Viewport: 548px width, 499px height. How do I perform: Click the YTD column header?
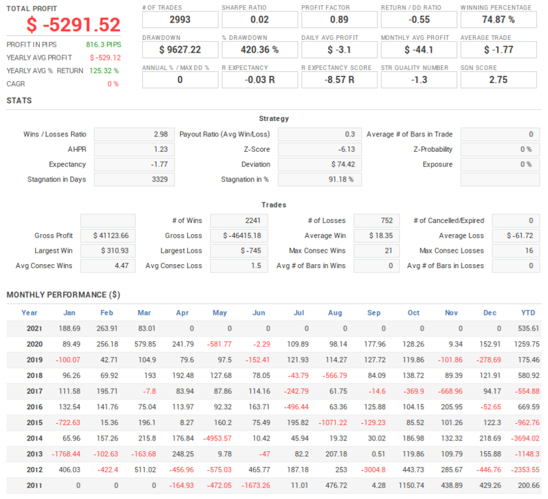coord(528,313)
